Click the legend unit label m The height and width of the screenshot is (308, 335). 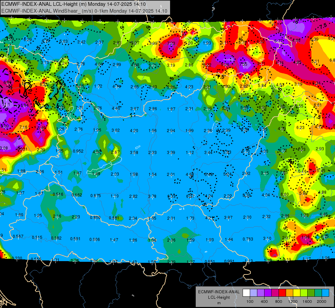pyautogui.click(x=219, y=303)
